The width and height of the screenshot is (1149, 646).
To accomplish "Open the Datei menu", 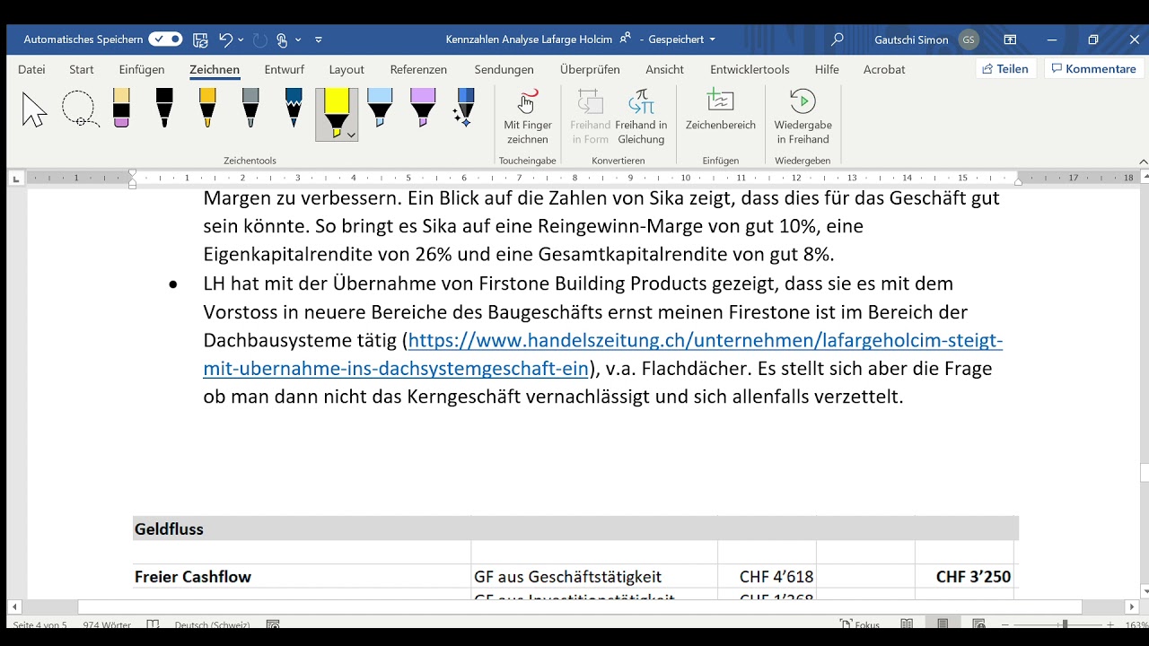I will [31, 69].
